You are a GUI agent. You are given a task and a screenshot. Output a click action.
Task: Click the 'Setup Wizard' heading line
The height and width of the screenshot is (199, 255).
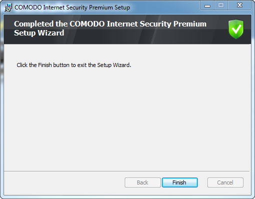(39, 33)
